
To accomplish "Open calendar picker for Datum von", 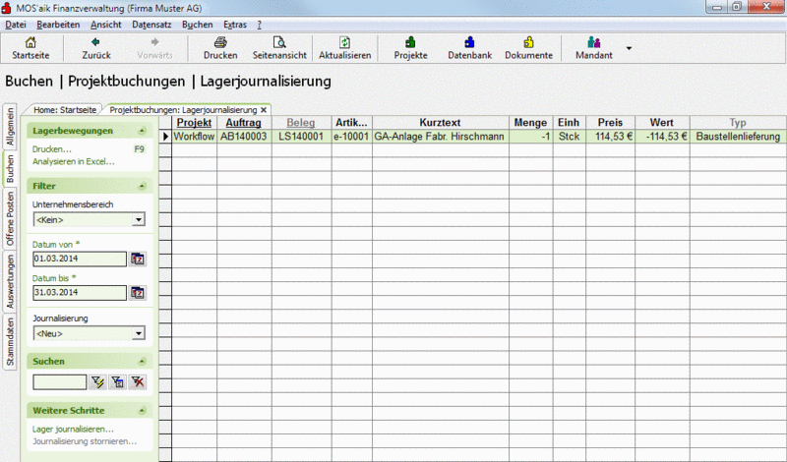I will tap(138, 259).
